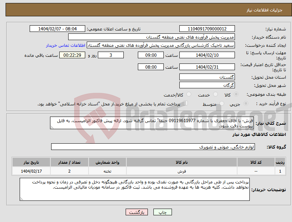Click the delivery province field گلستان
Screen dimensions: 292x222
(x=207, y=77)
